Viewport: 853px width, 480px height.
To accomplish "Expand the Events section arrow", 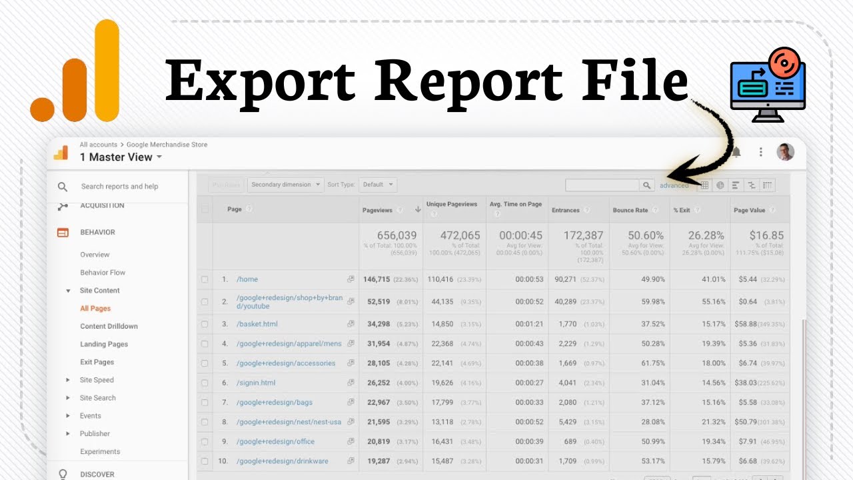I will (x=68, y=416).
